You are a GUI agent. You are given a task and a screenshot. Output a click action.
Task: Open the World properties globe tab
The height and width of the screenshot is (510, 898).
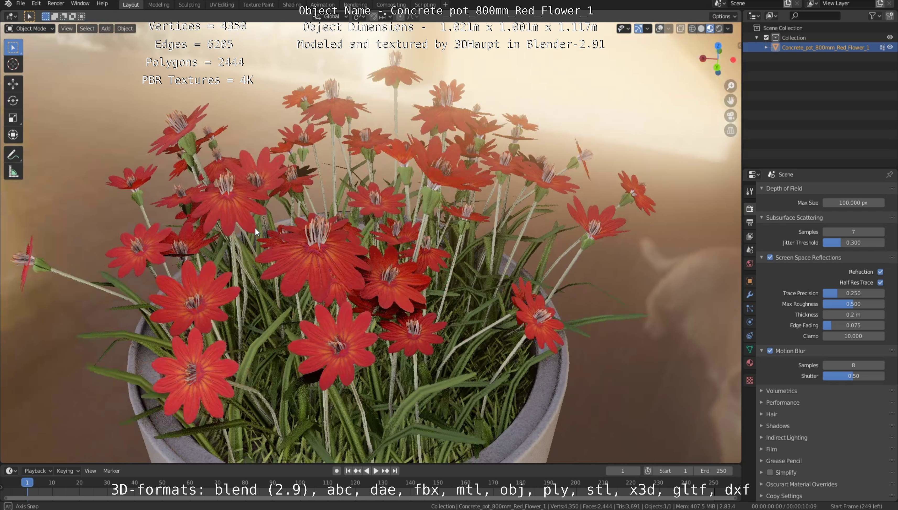pos(749,263)
